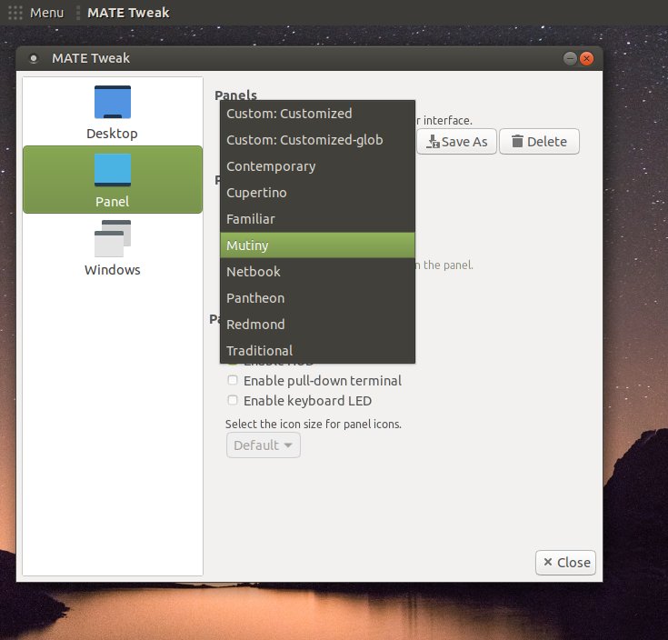Enable pull-down terminal checkbox
This screenshot has height=640, width=668.
click(233, 381)
